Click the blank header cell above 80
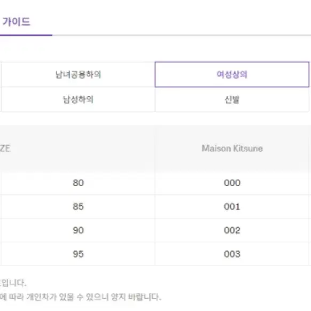 pos(78,149)
